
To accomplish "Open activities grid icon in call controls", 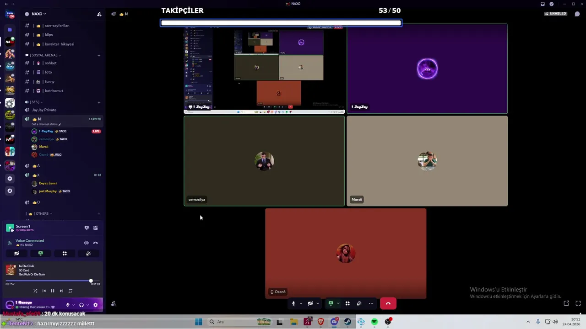I will point(347,303).
